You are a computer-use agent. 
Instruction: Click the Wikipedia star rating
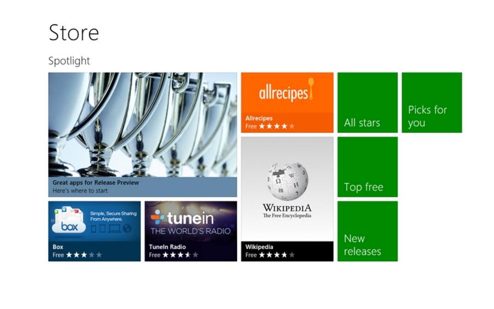coord(277,255)
